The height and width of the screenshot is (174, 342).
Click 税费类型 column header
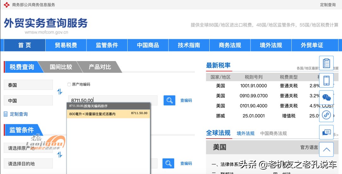[289, 77]
